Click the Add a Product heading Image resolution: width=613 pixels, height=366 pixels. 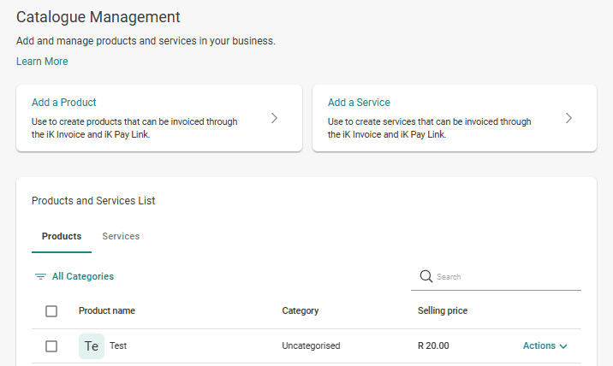pyautogui.click(x=64, y=103)
